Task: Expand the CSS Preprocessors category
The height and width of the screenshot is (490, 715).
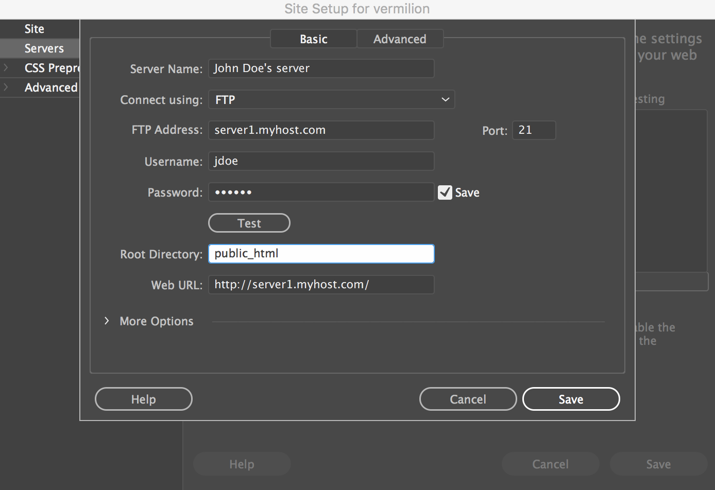Action: 7,67
